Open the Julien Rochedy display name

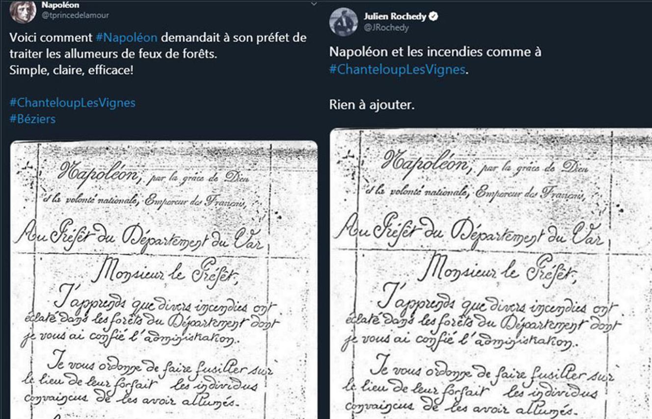[395, 16]
